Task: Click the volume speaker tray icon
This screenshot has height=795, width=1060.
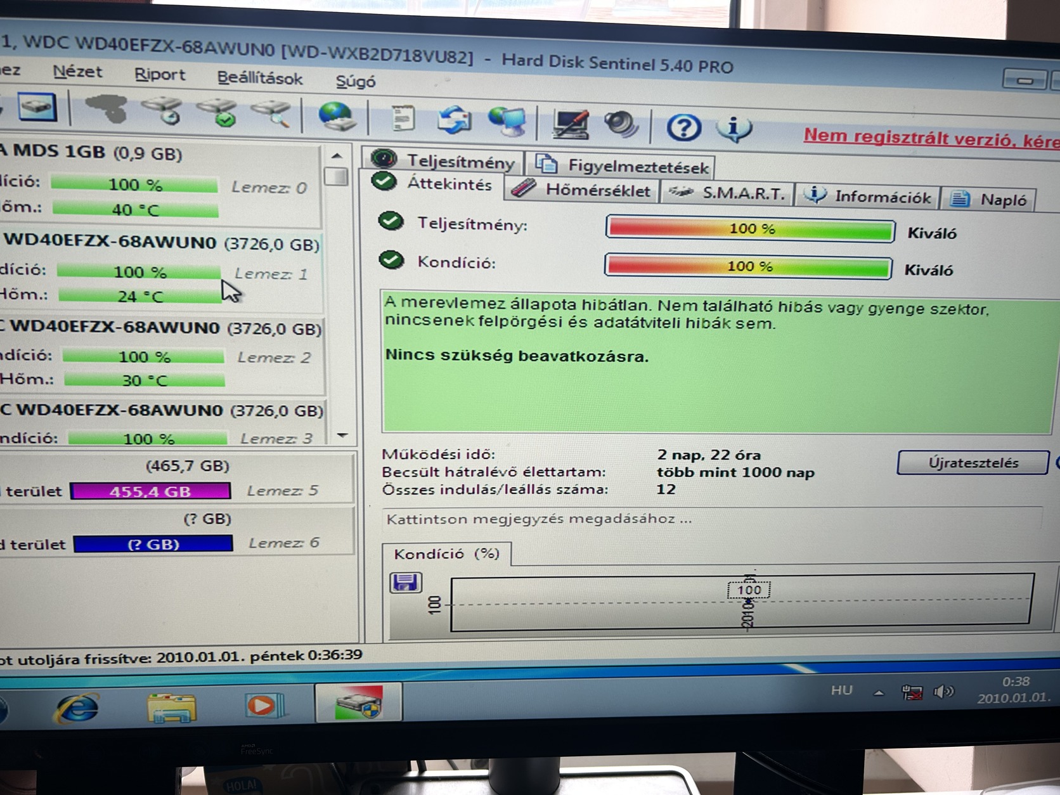Action: point(944,691)
